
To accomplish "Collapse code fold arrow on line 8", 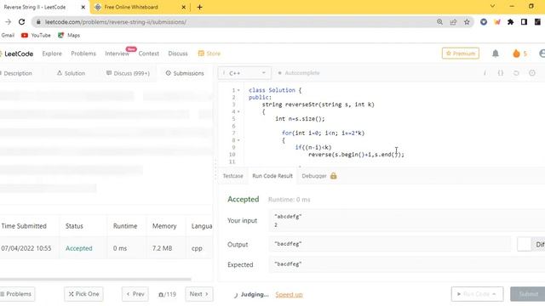I will click(238, 140).
